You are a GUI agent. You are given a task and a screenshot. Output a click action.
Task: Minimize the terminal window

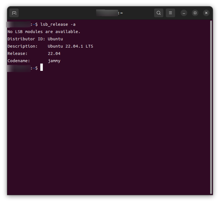[x=184, y=13]
